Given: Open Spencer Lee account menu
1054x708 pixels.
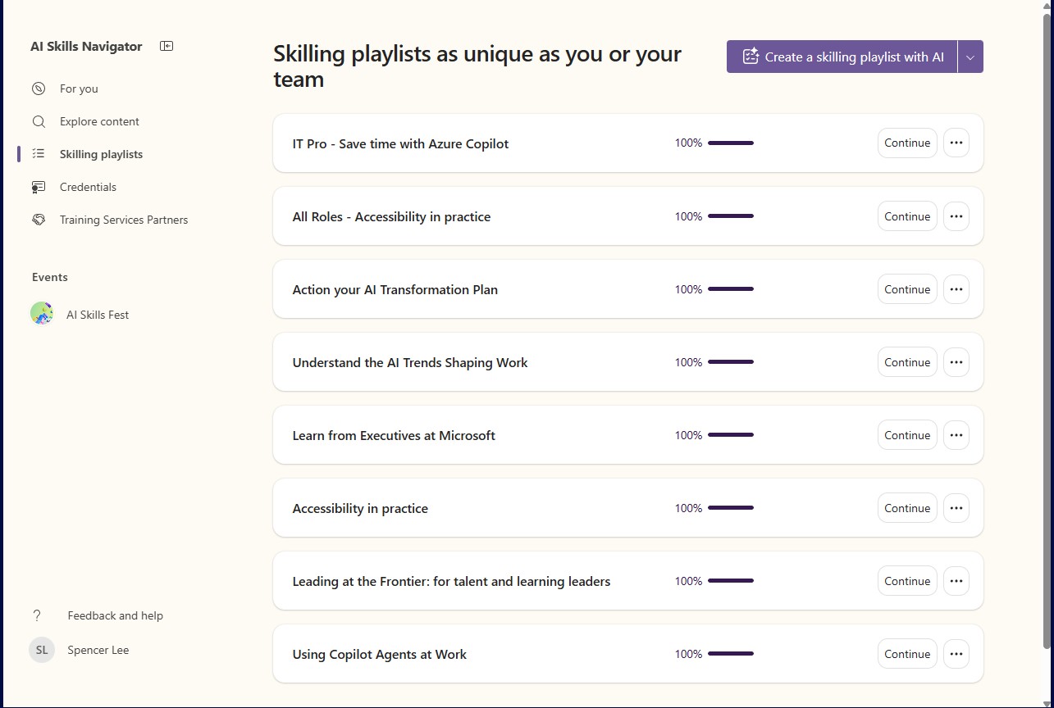Looking at the screenshot, I should tap(98, 650).
